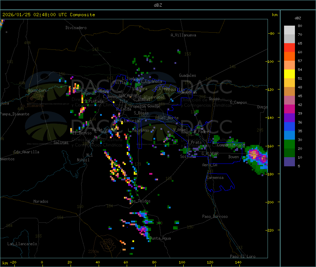Click the V_Atuel location label
The width and height of the screenshot is (316, 267).
point(180,130)
